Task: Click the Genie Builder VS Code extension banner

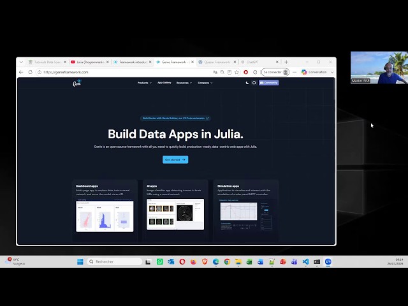Action: click(x=175, y=119)
